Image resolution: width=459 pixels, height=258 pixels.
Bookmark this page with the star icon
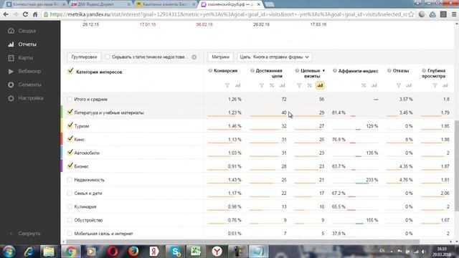[411, 14]
